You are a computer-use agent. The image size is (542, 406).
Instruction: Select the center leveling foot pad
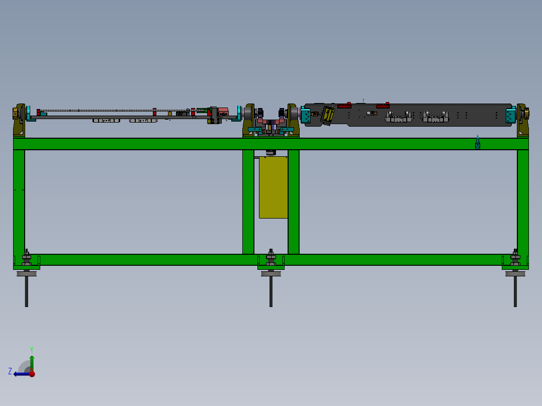(271, 274)
